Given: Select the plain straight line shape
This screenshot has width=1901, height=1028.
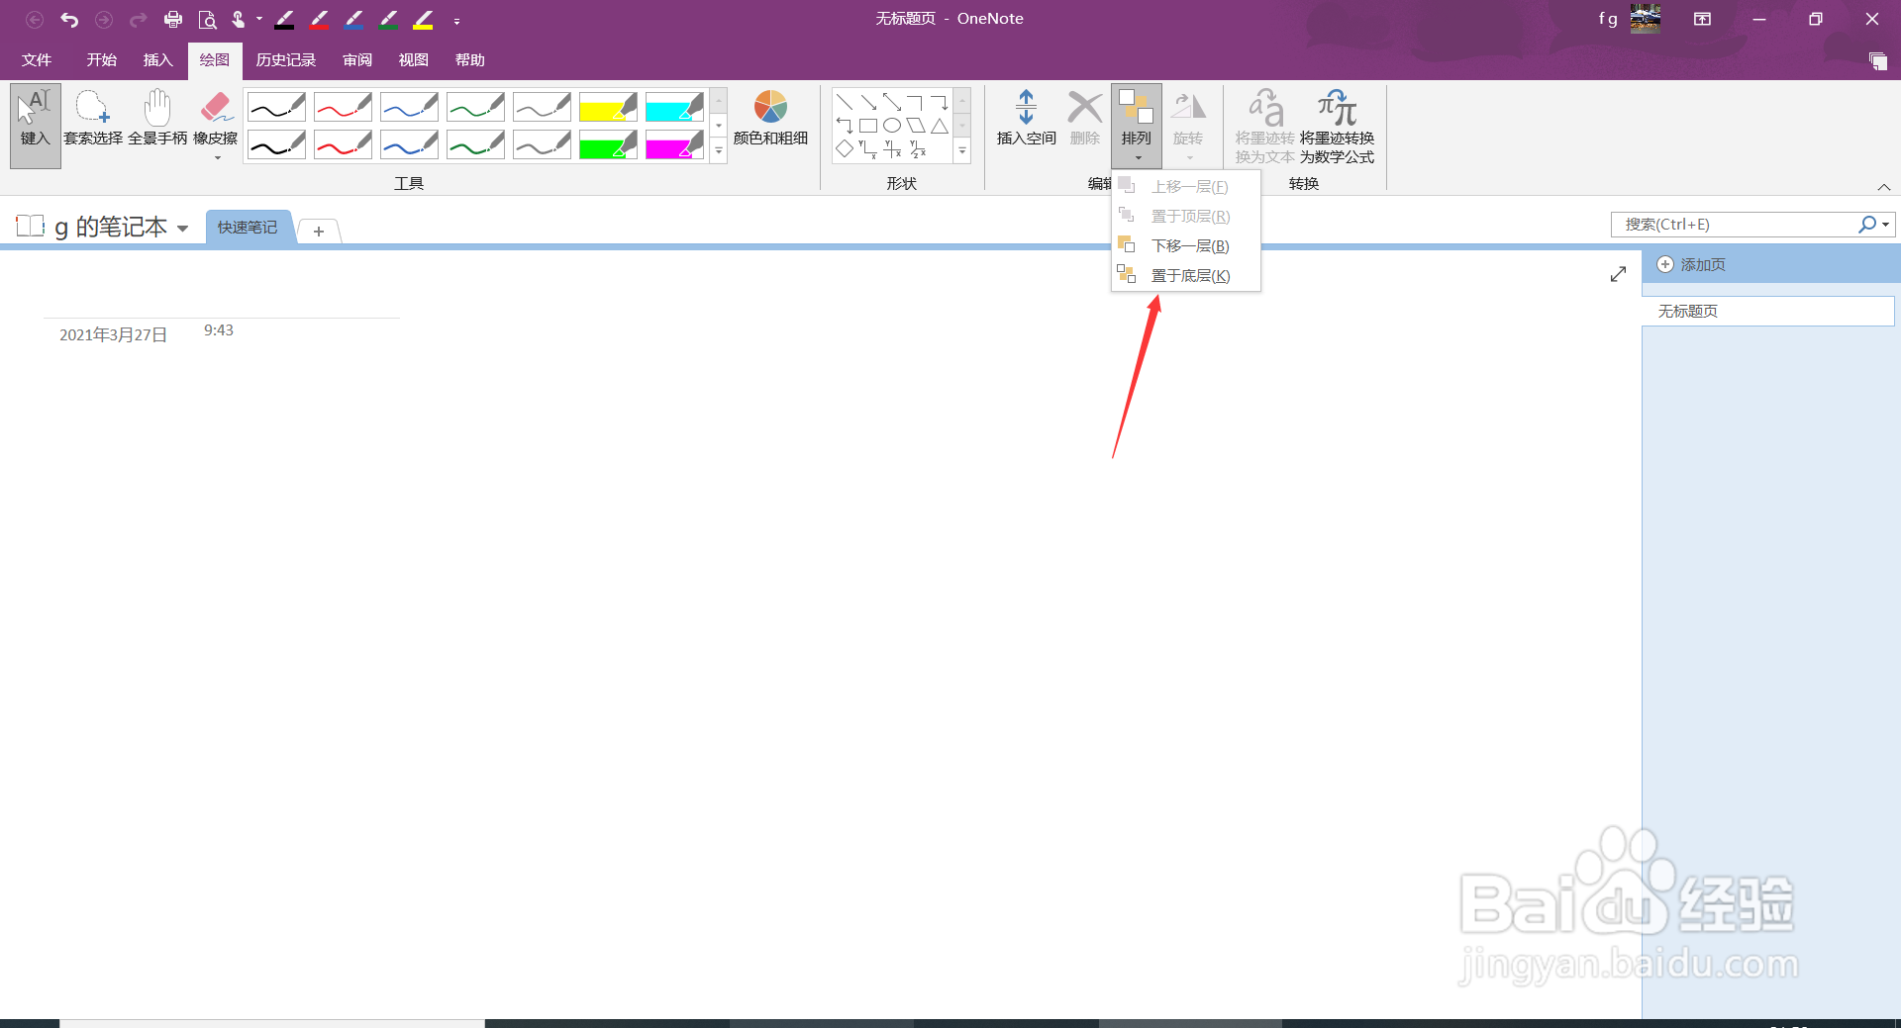Looking at the screenshot, I should (x=845, y=102).
